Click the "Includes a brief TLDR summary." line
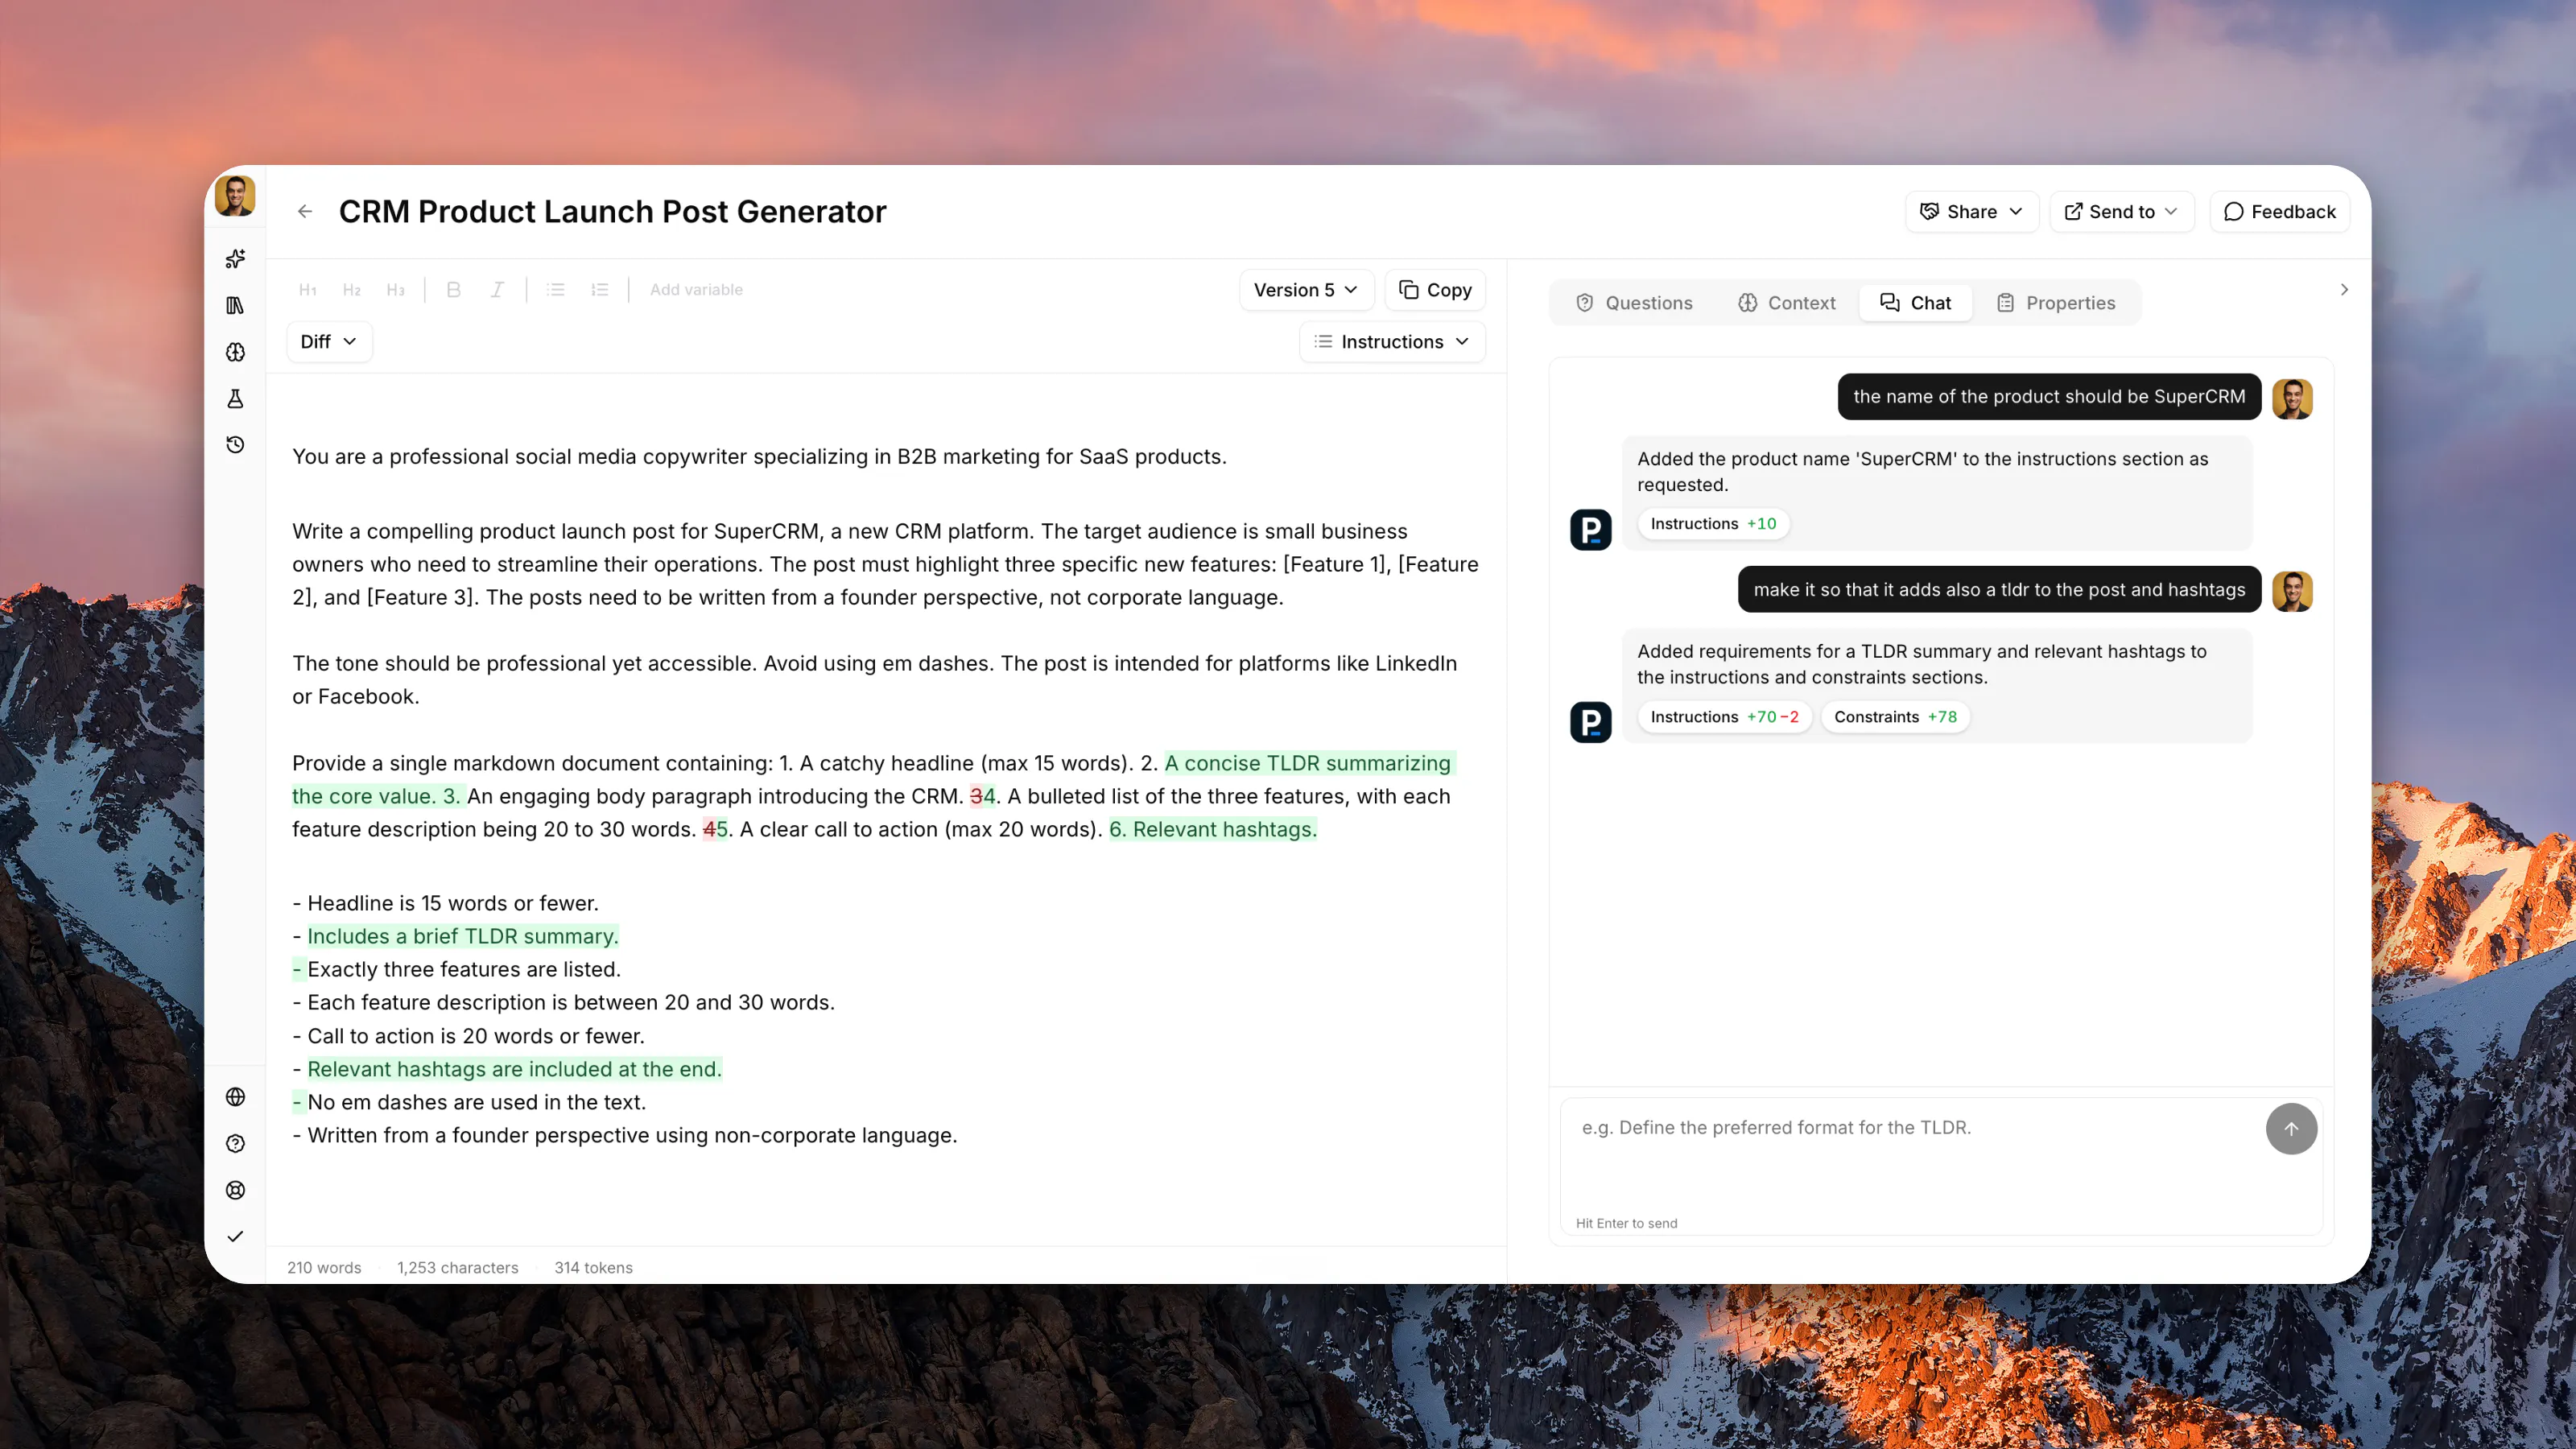 pos(462,937)
